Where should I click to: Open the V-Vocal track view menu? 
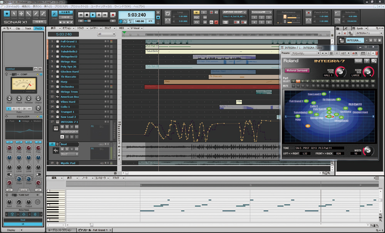pos(137,28)
